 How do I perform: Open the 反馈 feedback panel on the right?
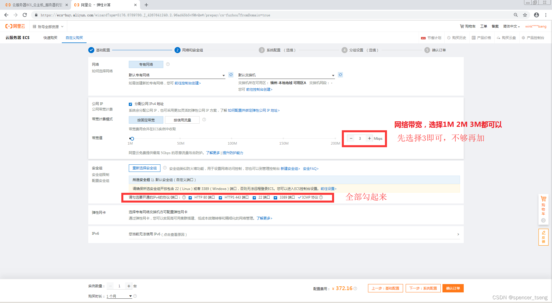coord(543,237)
